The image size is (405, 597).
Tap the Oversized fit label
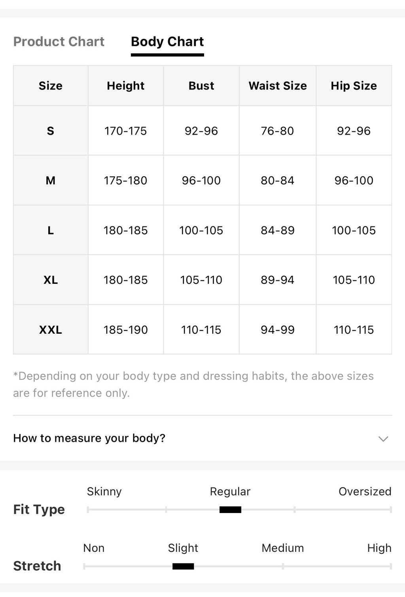click(x=365, y=491)
